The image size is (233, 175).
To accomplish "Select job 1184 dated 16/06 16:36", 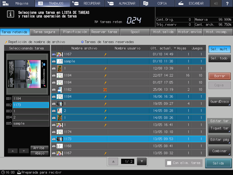I will pos(128,97).
